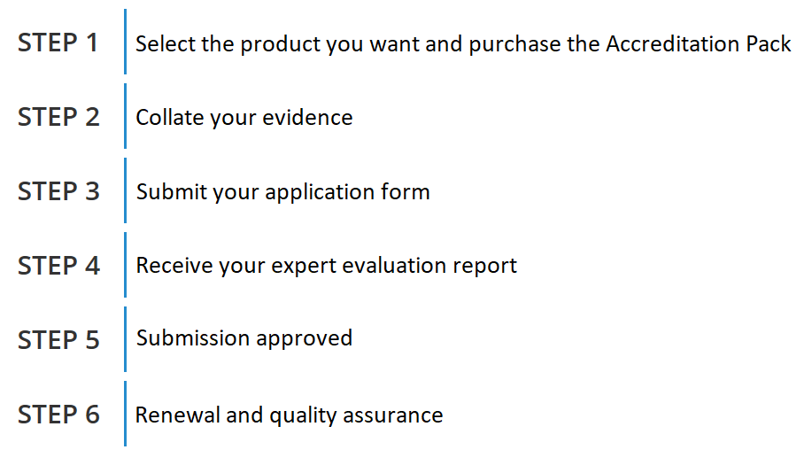Click the blue divider beside STEP 2
This screenshot has height=473, width=812.
(x=125, y=116)
